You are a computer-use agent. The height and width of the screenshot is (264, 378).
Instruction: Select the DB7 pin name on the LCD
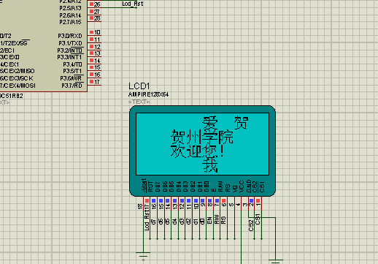pos(158,186)
